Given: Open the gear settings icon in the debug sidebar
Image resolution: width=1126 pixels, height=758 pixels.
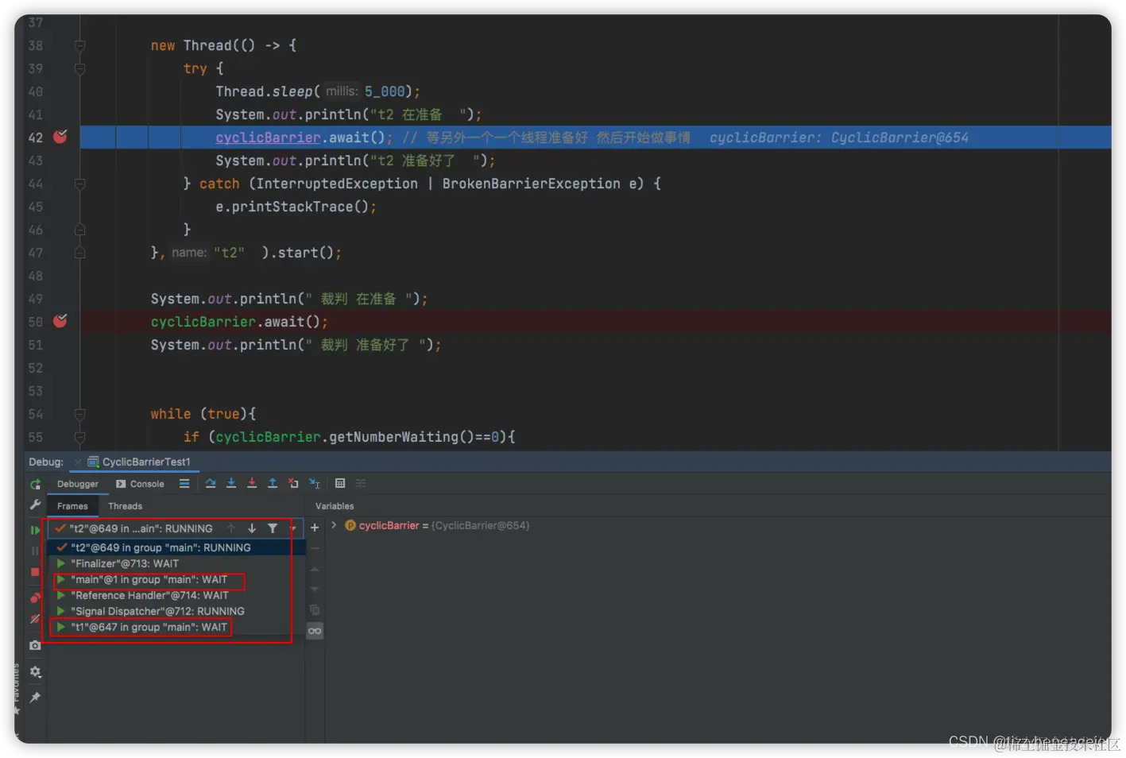Looking at the screenshot, I should click(35, 671).
